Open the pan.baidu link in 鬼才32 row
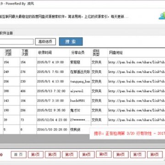165x165 pixels. pyautogui.click(x=137, y=110)
